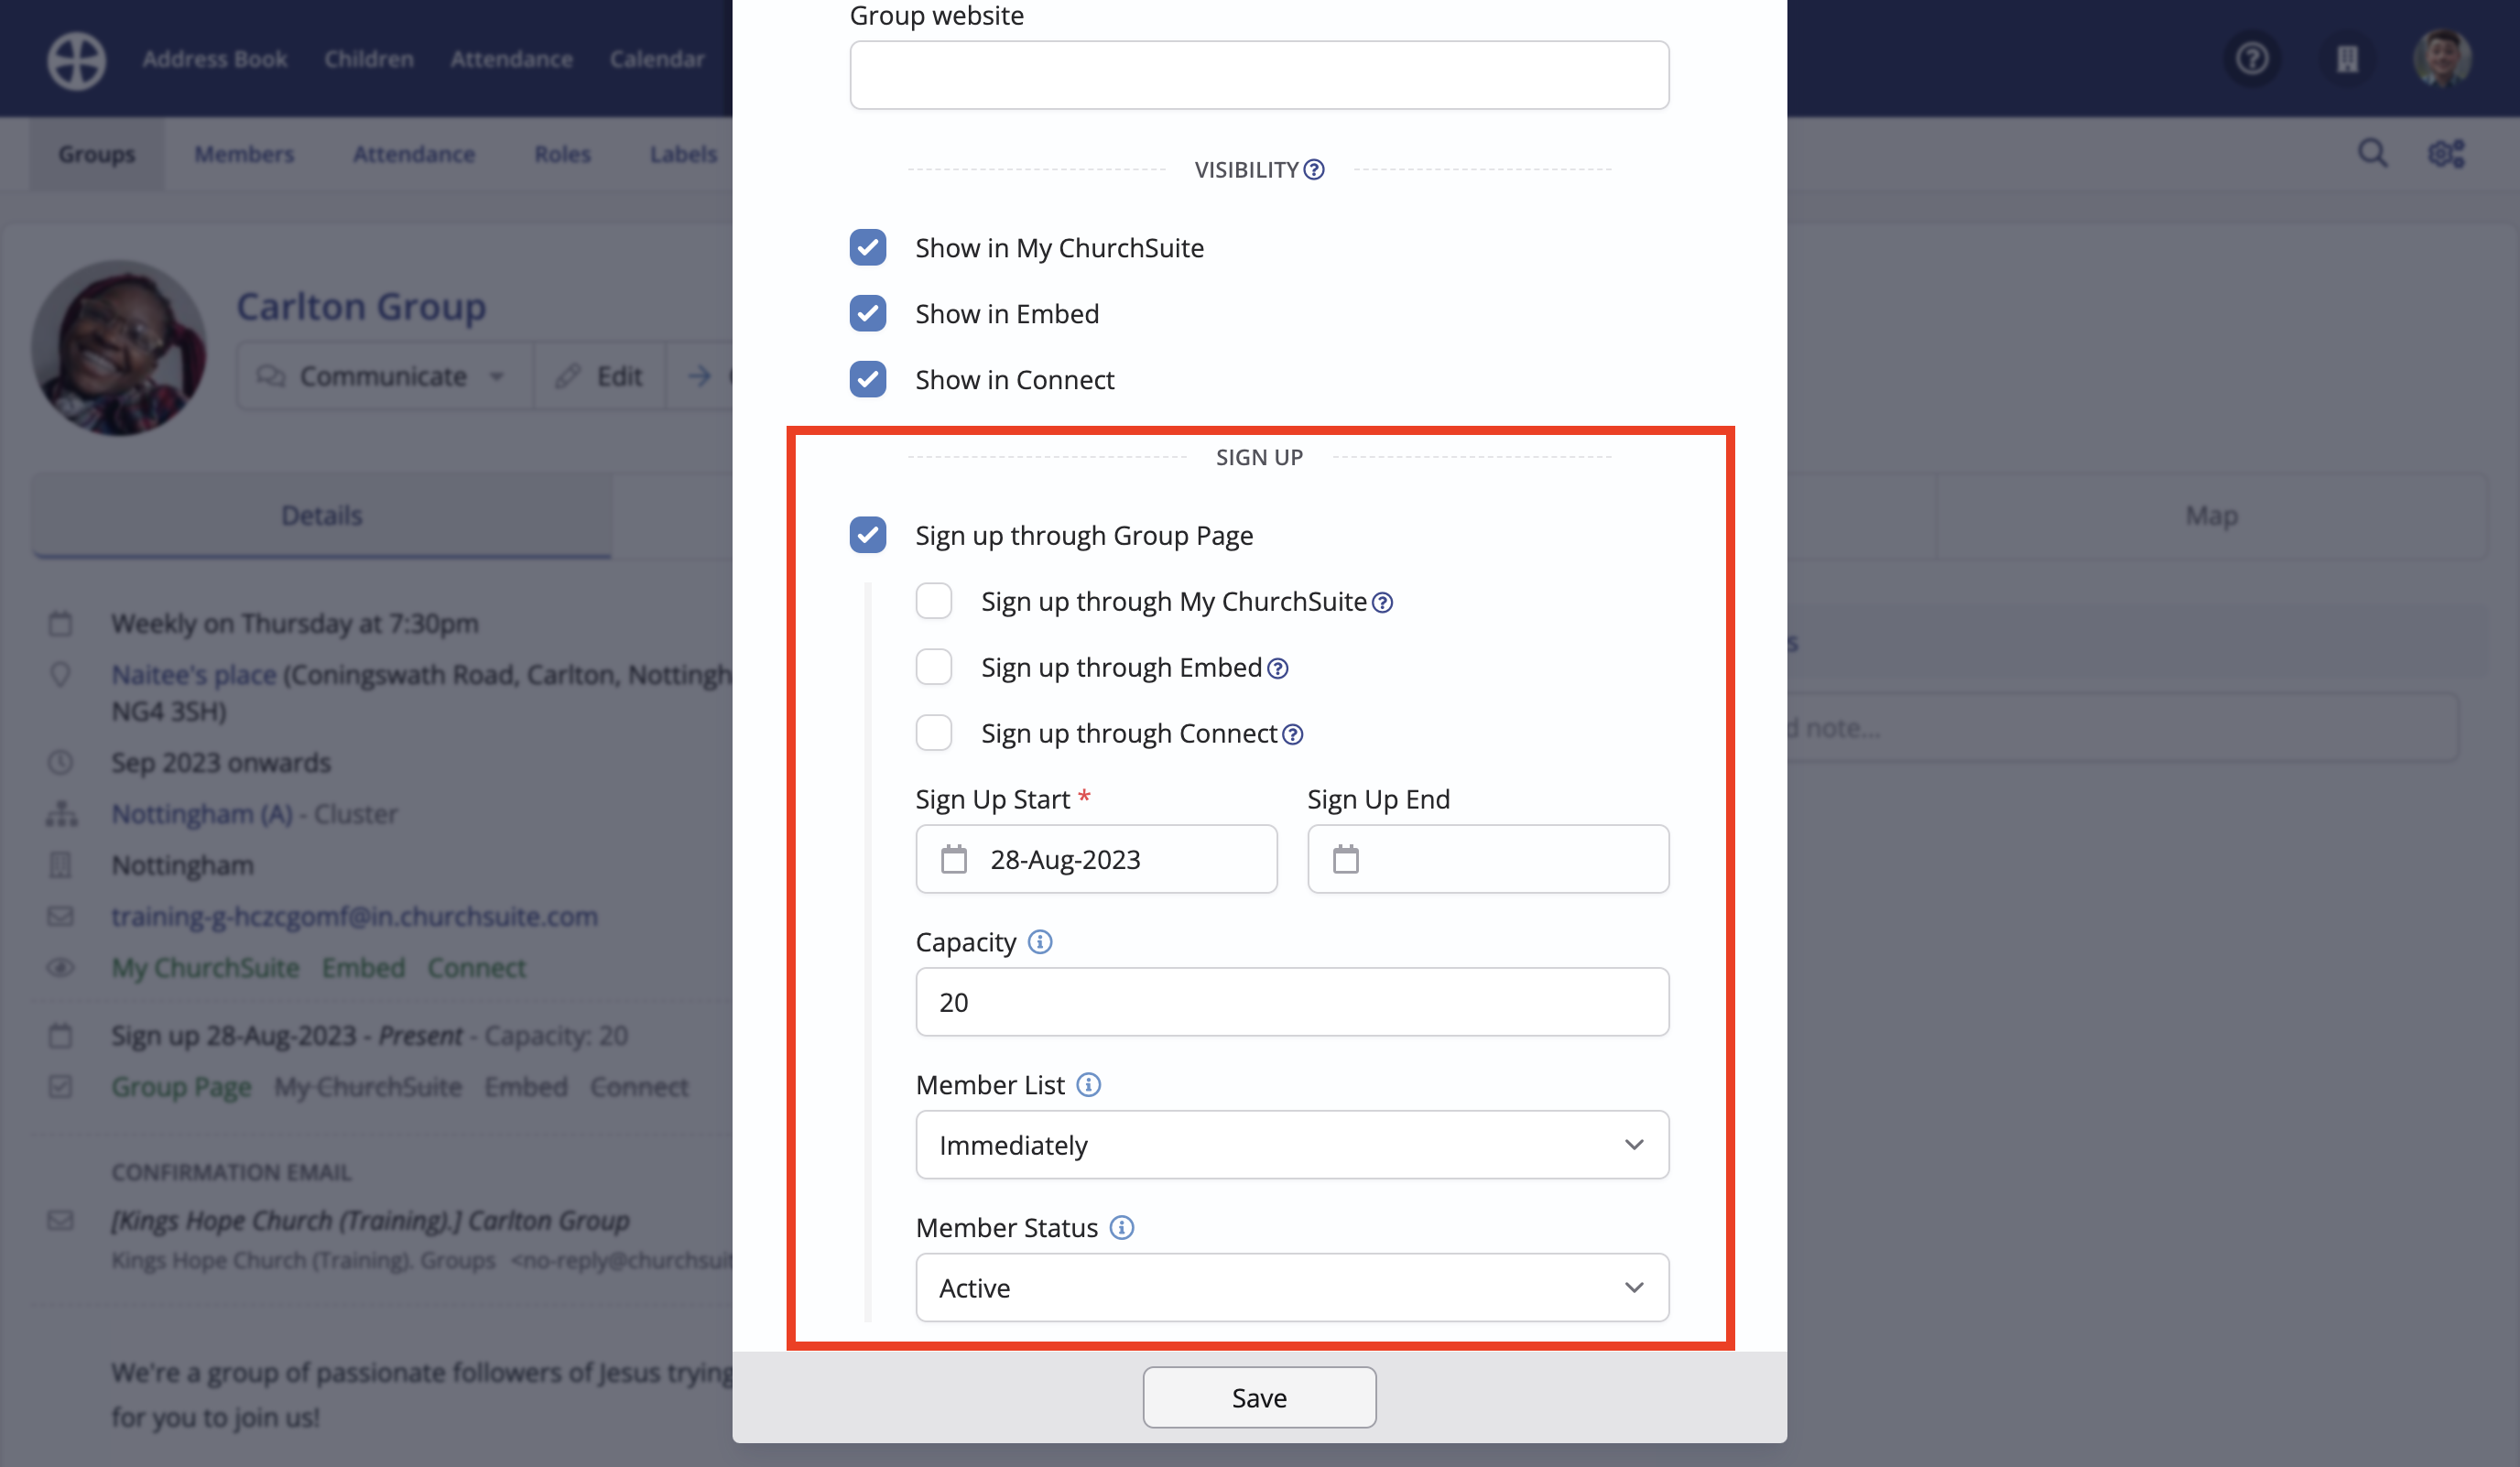Click the Edit button

pos(599,376)
